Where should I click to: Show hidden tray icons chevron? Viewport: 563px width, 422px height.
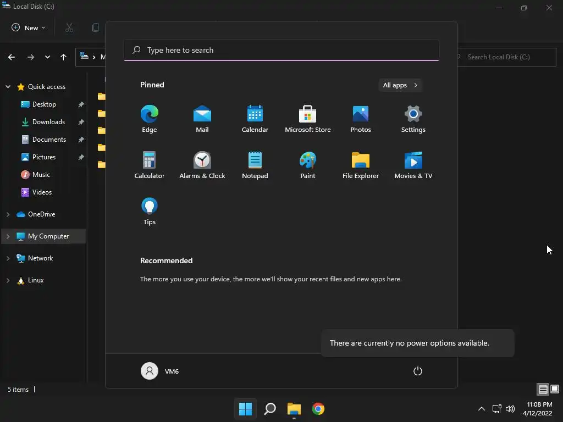(x=482, y=409)
